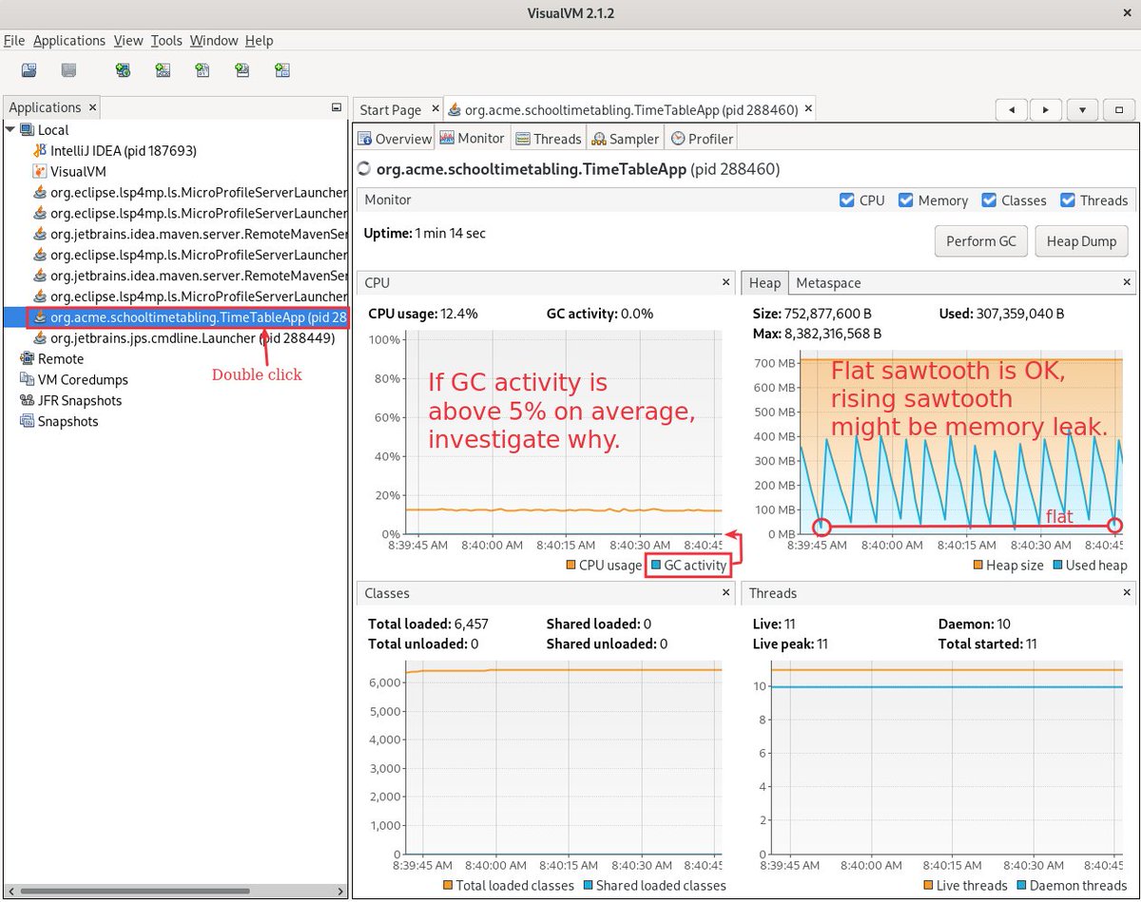
Task: Click the Add VM Coredump toolbar icon
Action: click(203, 70)
